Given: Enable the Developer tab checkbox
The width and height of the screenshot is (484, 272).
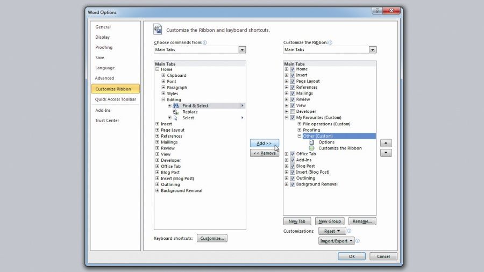Looking at the screenshot, I should click(293, 111).
